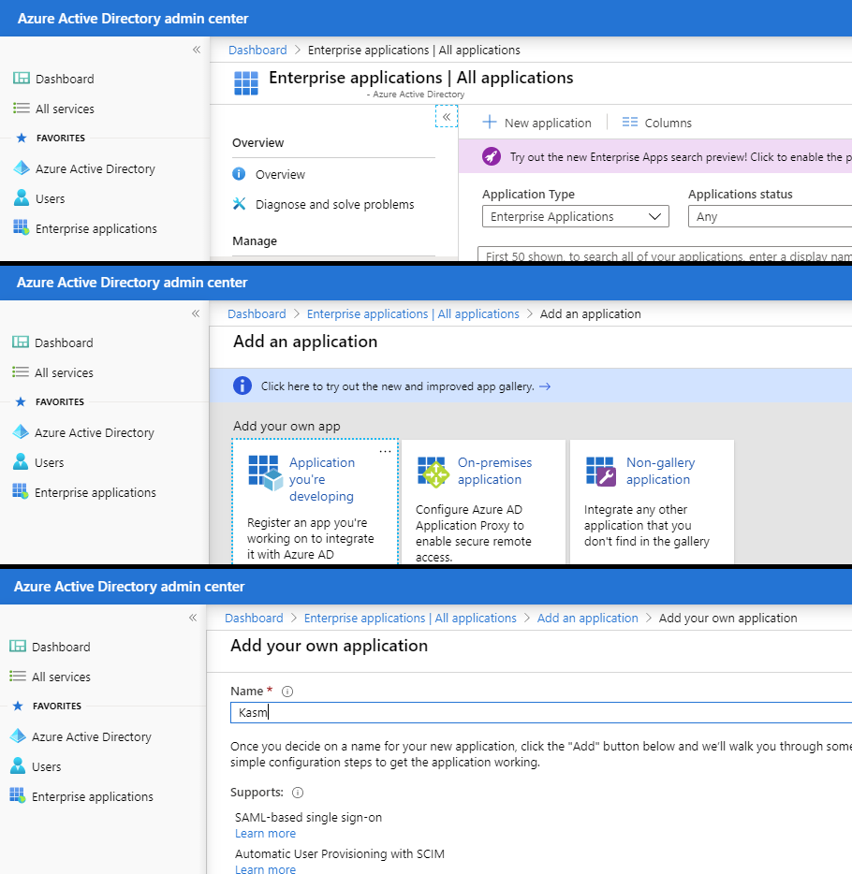This screenshot has width=852, height=874.
Task: Click the New application plus icon
Action: pyautogui.click(x=489, y=123)
